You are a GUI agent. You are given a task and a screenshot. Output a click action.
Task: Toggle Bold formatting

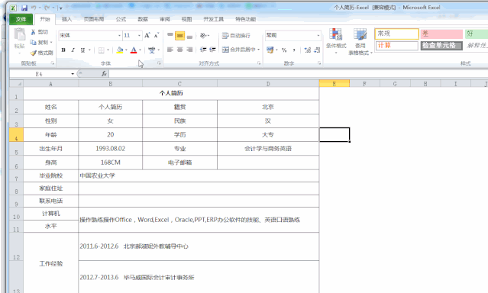pos(63,50)
